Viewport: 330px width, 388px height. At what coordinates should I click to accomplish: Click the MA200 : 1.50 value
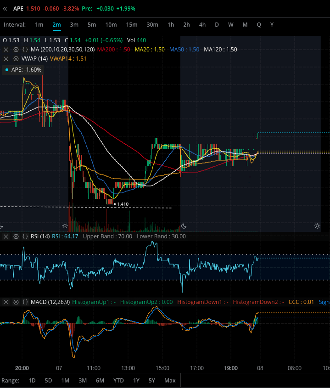(x=113, y=50)
